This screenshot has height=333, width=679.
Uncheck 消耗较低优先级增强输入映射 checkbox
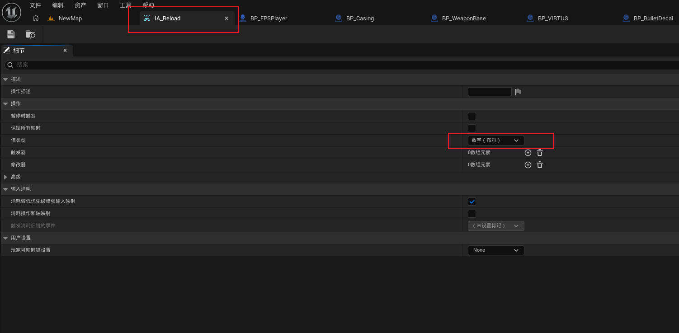pos(472,202)
